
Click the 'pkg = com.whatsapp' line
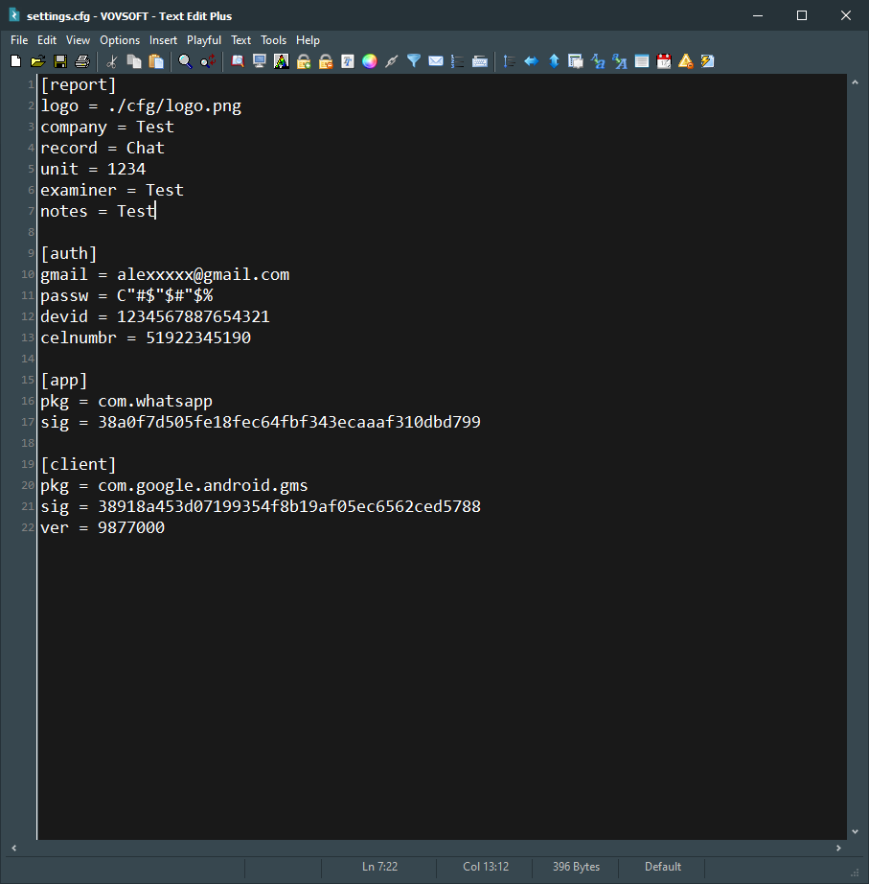click(126, 401)
